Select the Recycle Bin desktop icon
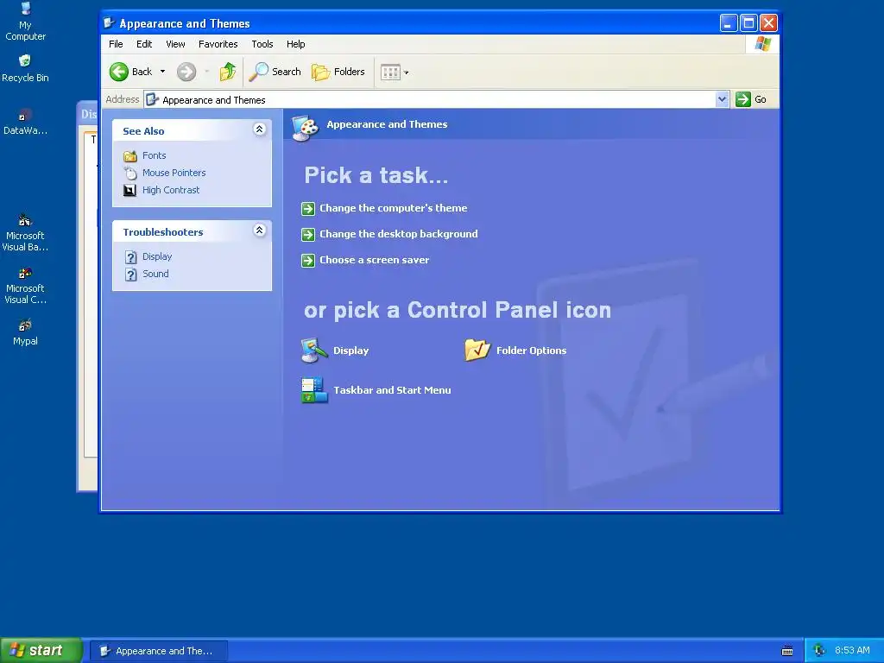Viewport: 884px width, 663px height. (x=25, y=69)
